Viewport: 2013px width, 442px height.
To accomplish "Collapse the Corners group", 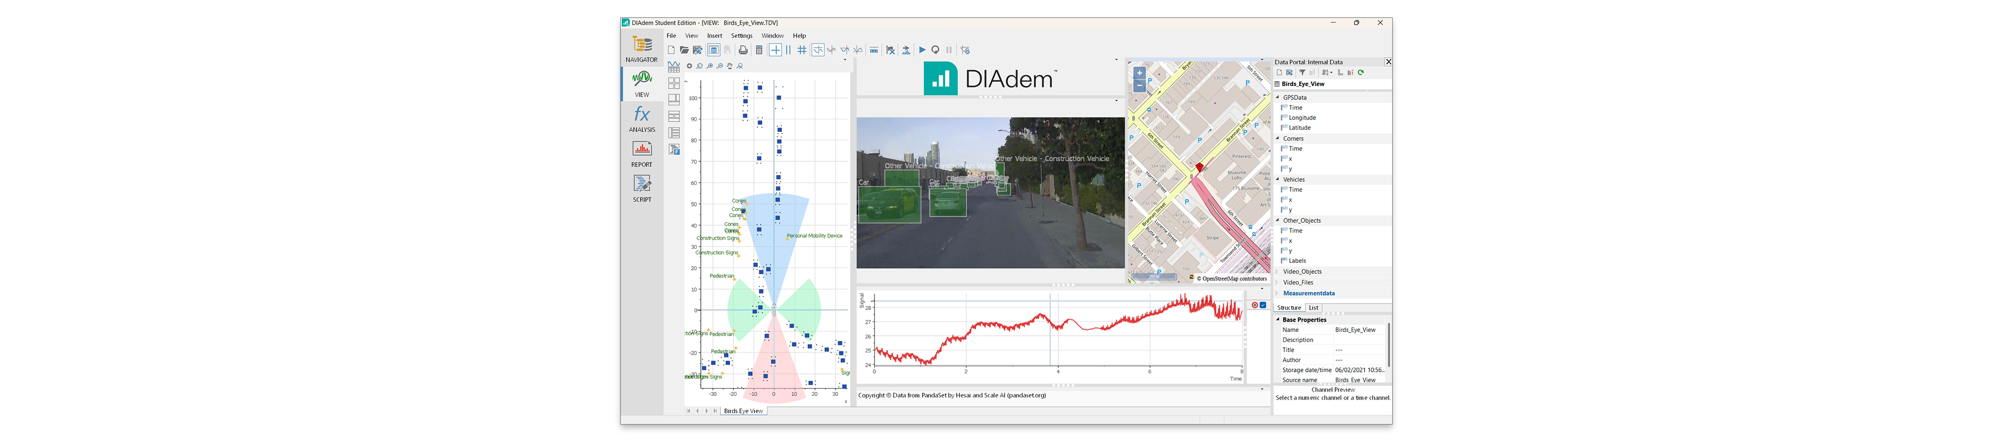I will click(x=1279, y=138).
